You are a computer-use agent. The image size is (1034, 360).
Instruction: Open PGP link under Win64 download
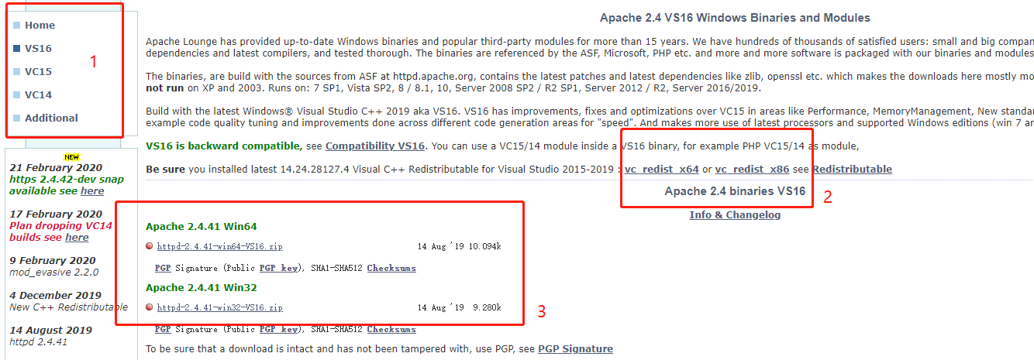pos(163,268)
